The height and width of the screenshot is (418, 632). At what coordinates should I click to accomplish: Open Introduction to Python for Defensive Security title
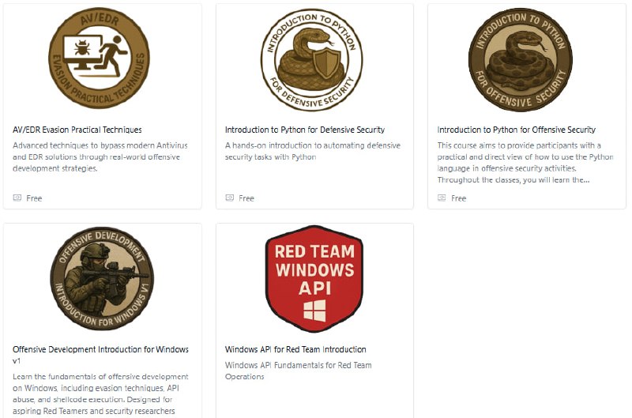[x=305, y=130]
